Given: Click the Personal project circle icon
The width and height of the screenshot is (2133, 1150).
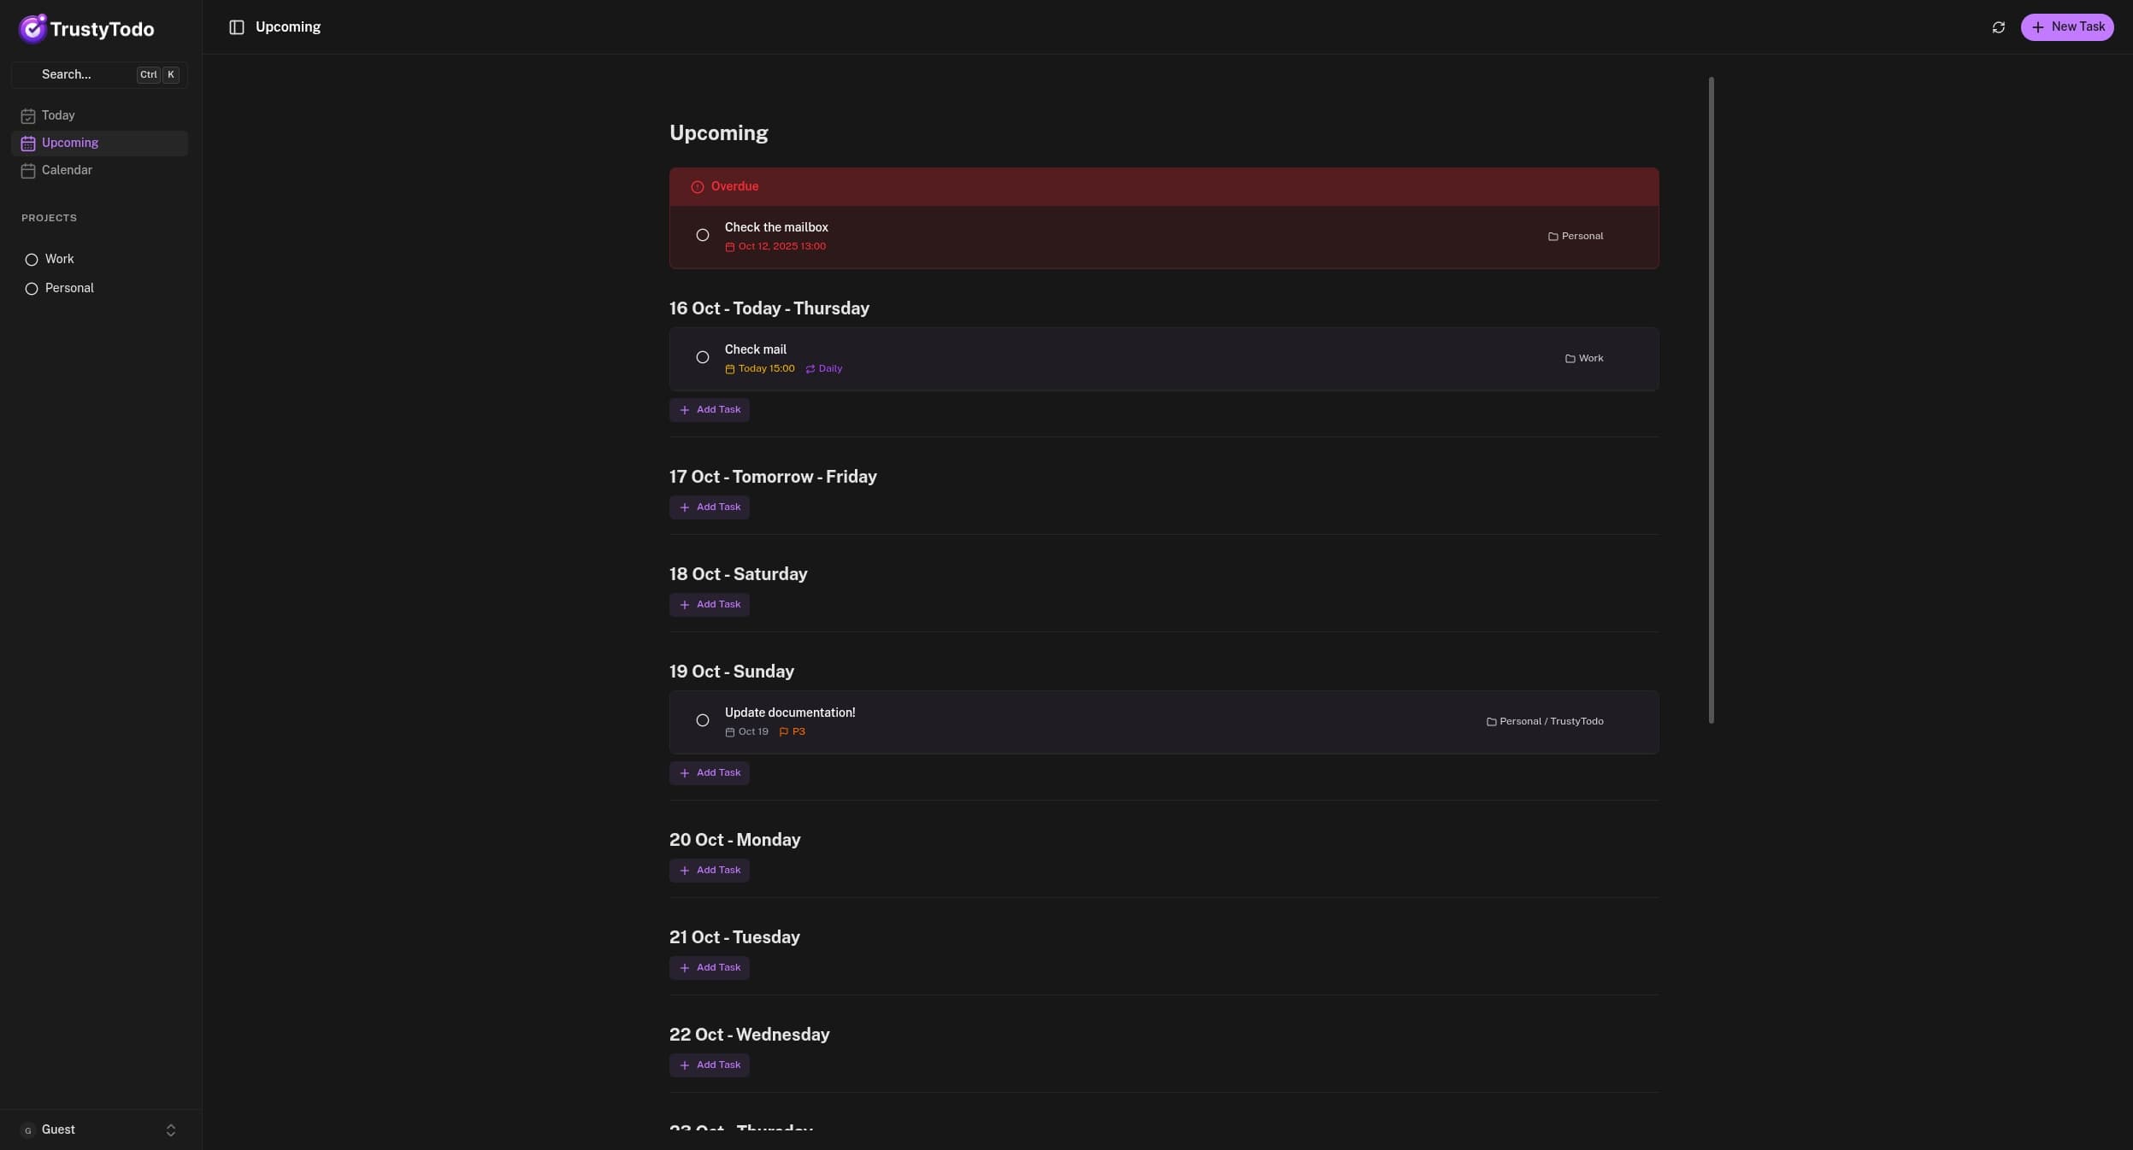Looking at the screenshot, I should click(32, 289).
